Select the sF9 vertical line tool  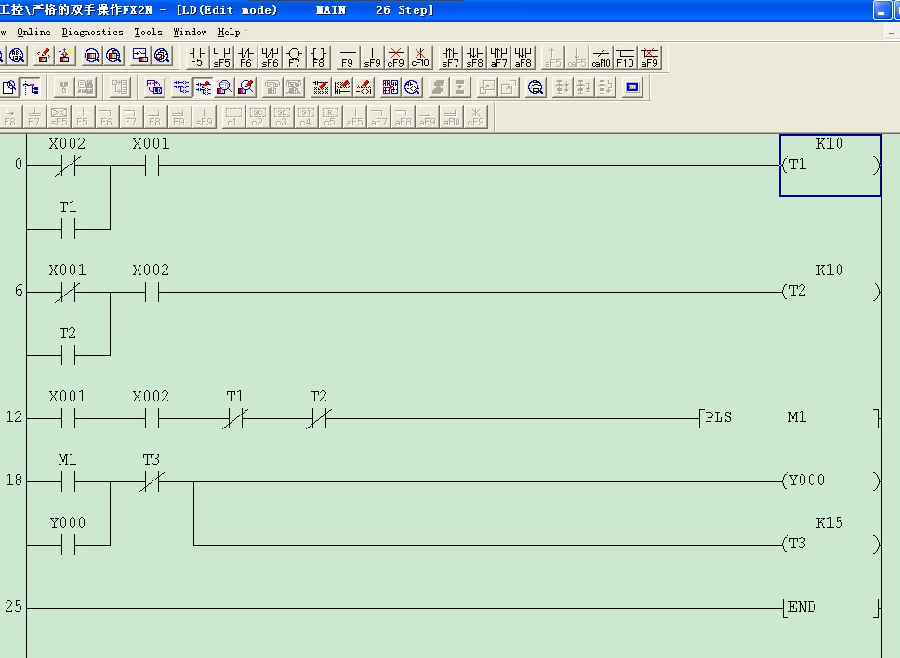point(372,58)
